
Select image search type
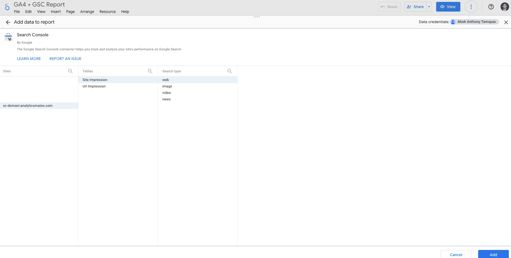pyautogui.click(x=198, y=86)
